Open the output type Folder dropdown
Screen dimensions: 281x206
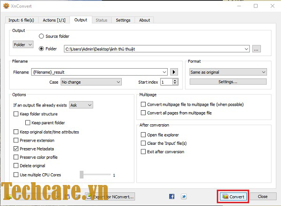tap(23, 44)
